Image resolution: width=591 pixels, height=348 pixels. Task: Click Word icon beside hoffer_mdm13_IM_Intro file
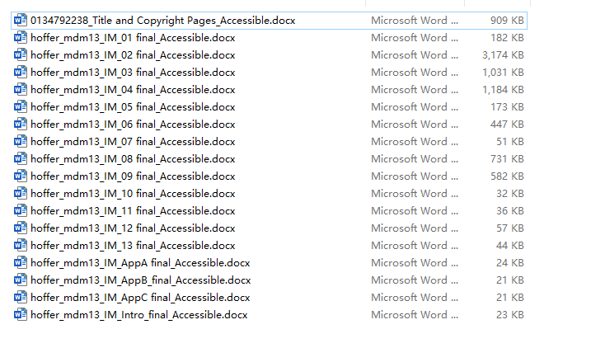21,315
